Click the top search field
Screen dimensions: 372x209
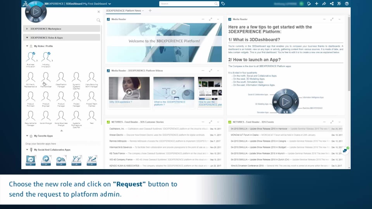point(189,3)
